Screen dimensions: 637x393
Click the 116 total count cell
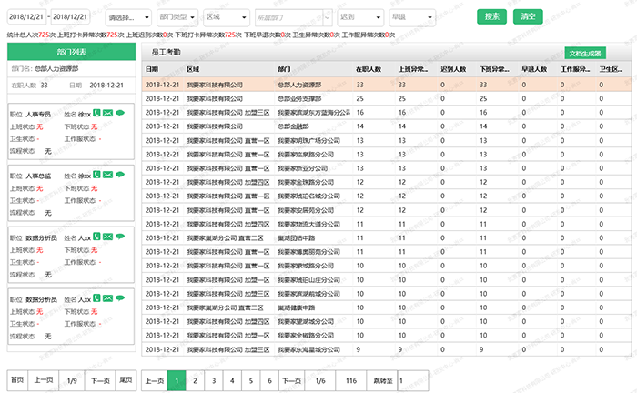pos(351,381)
